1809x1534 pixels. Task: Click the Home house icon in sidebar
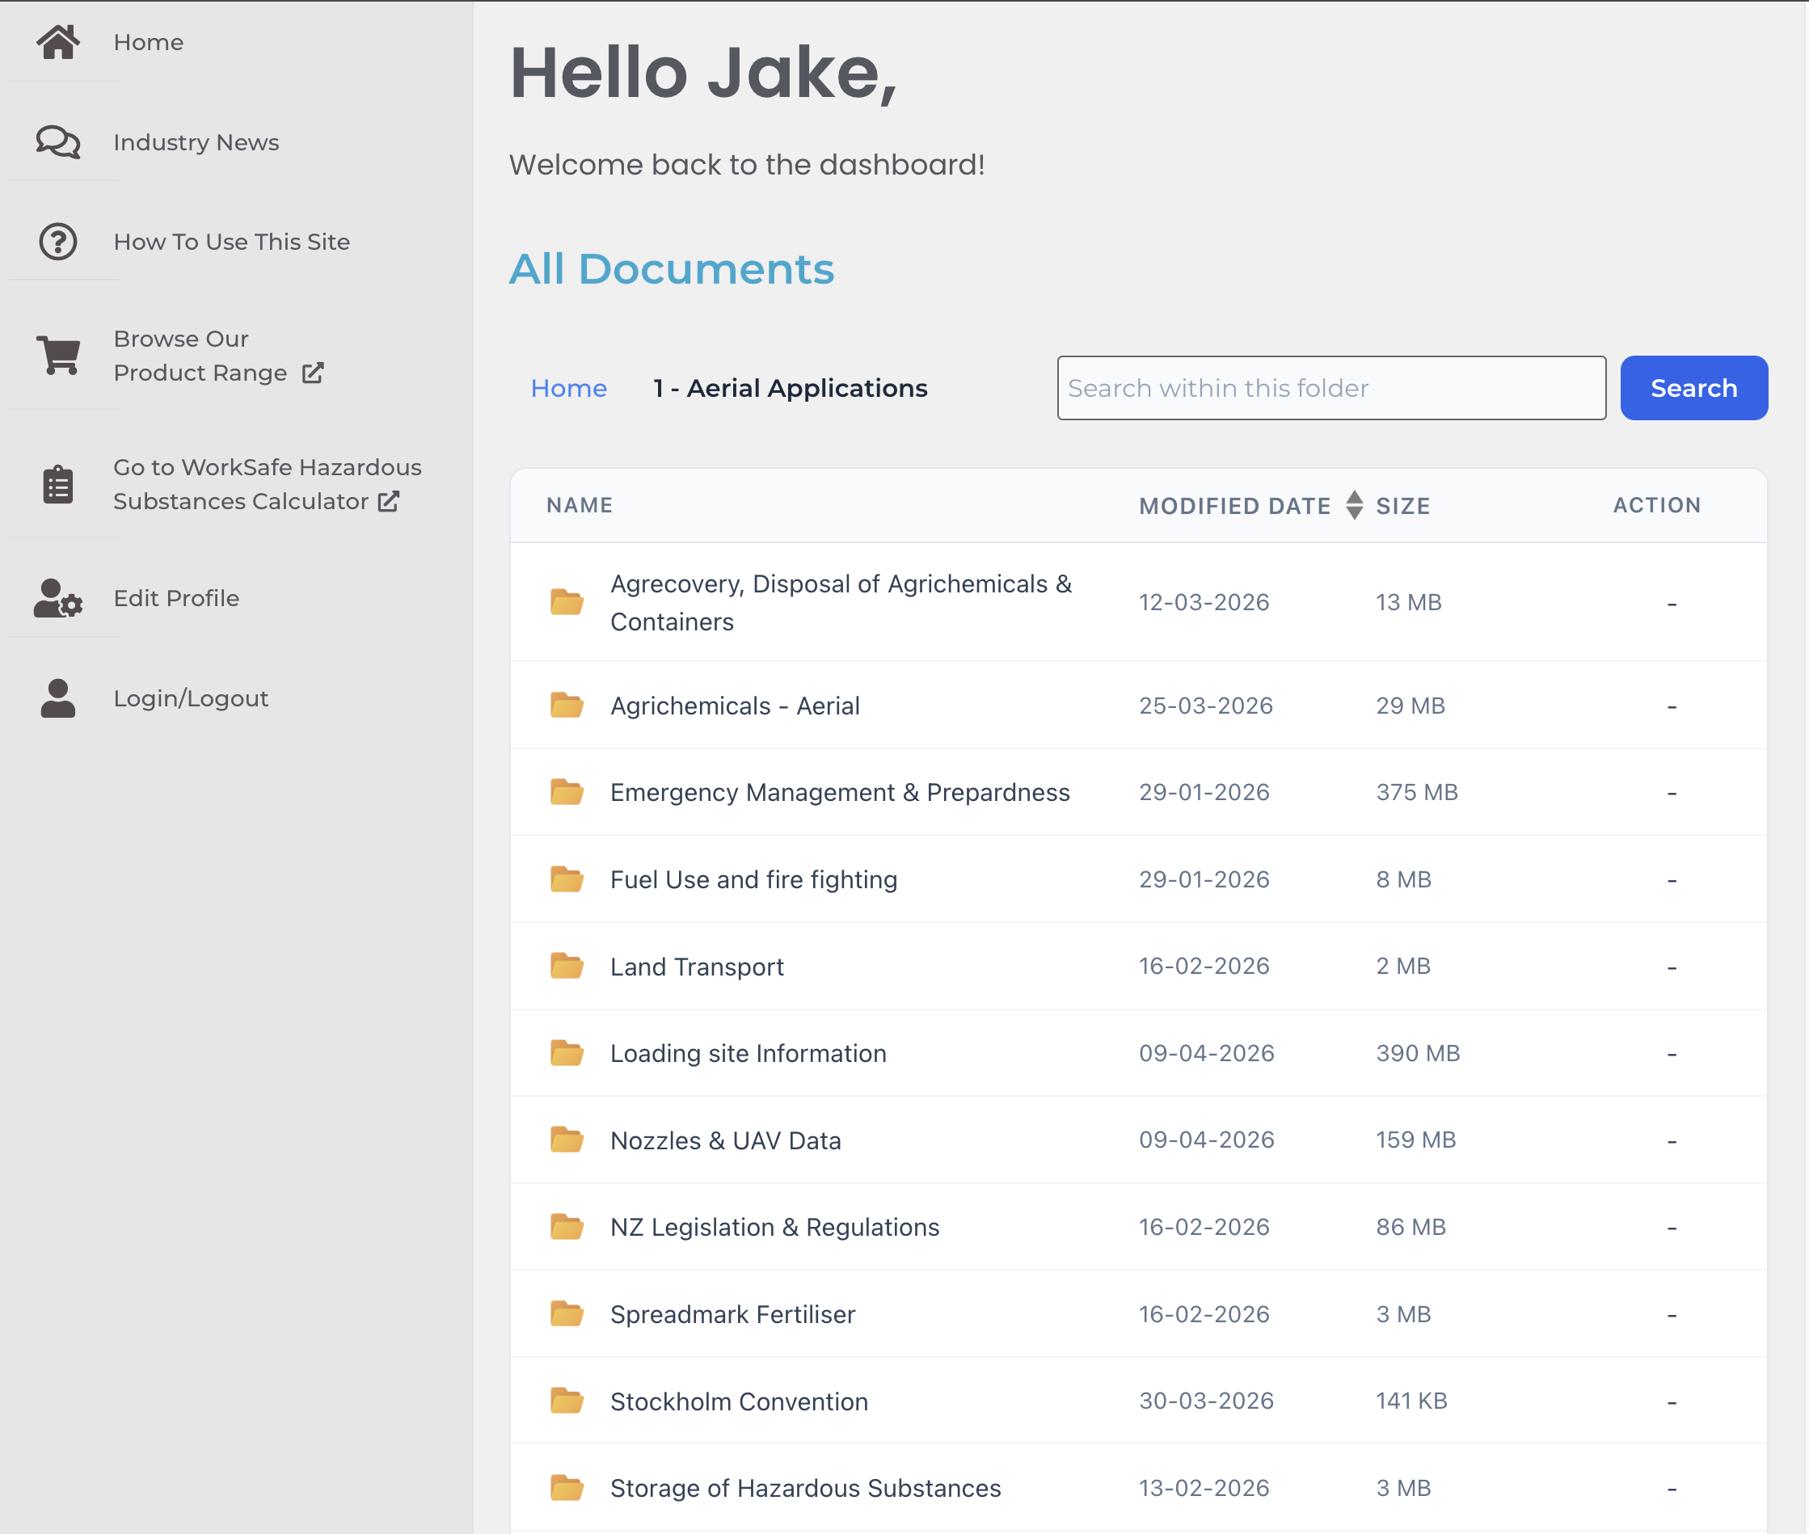(x=58, y=42)
